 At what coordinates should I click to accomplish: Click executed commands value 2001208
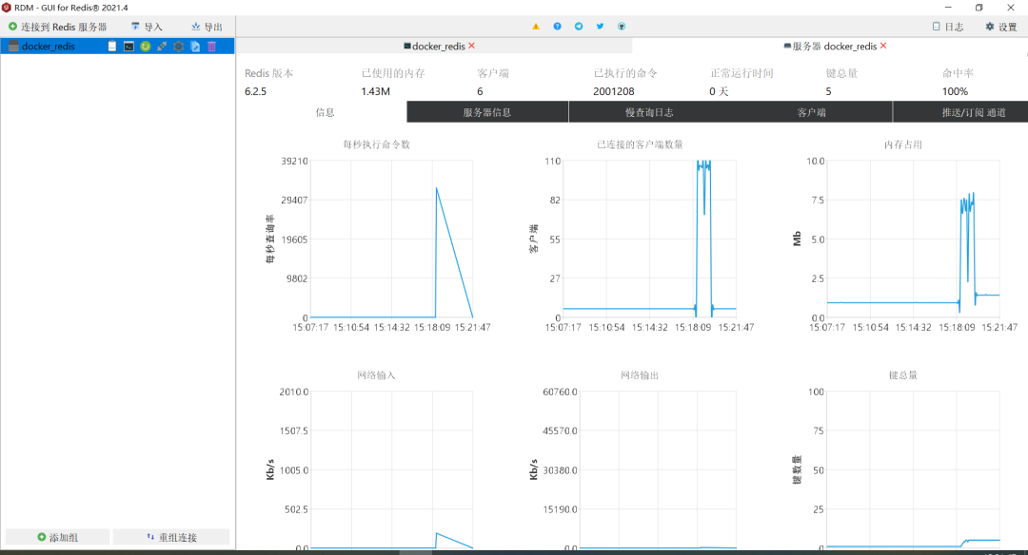(x=614, y=91)
